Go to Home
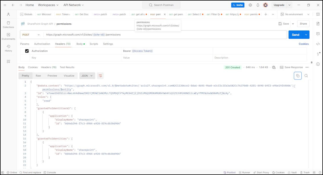This screenshot has width=323, height=175. point(30,5)
